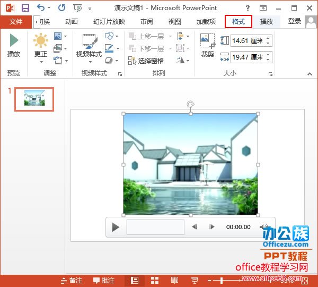Decrease height with the down stepper
Screen dimensions: 318x287
point(268,44)
